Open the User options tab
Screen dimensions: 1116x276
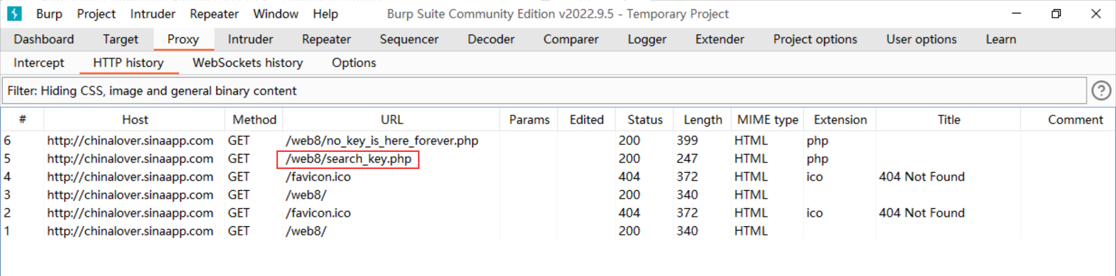click(921, 39)
